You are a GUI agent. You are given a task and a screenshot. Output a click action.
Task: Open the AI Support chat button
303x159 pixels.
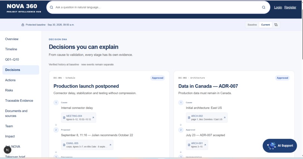pyautogui.click(x=280, y=146)
